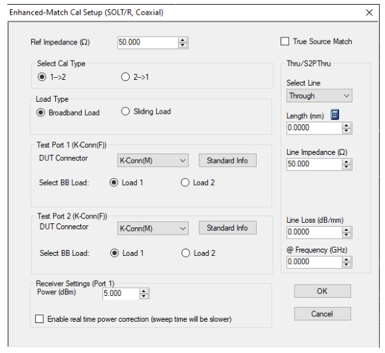Select the 2-->1 cal type
The width and height of the screenshot is (385, 353).
point(125,77)
